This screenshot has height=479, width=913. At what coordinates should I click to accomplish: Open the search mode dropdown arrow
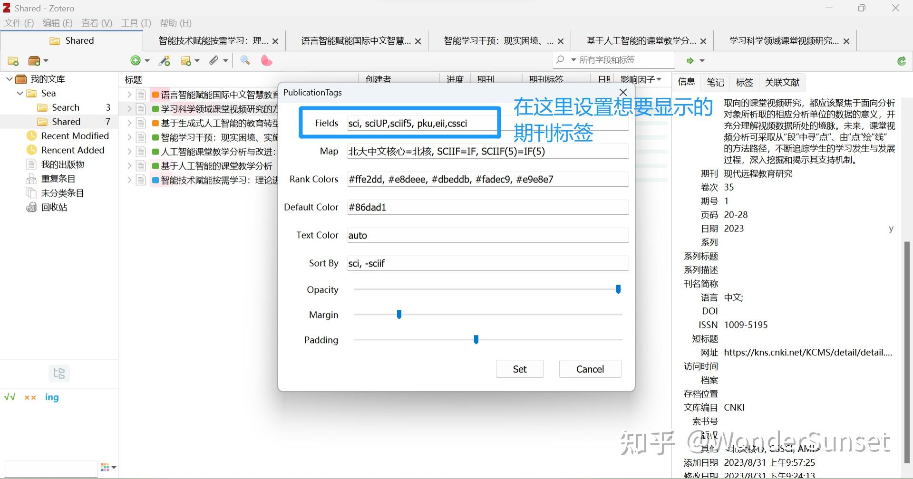click(x=573, y=60)
